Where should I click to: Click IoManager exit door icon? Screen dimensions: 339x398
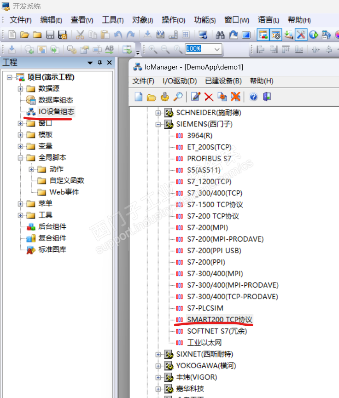pos(267,97)
